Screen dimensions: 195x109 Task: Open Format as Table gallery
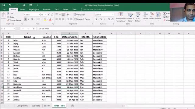click(x=130, y=17)
